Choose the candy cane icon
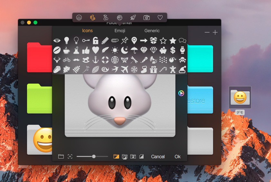This screenshot has width=271, height=182. (x=163, y=69)
